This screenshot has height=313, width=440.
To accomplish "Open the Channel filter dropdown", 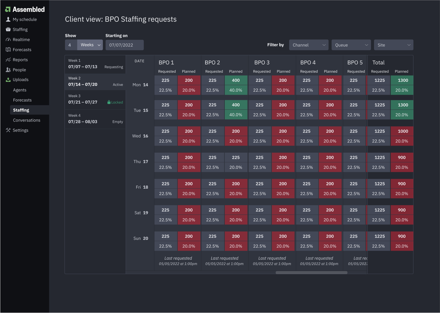I will [309, 45].
